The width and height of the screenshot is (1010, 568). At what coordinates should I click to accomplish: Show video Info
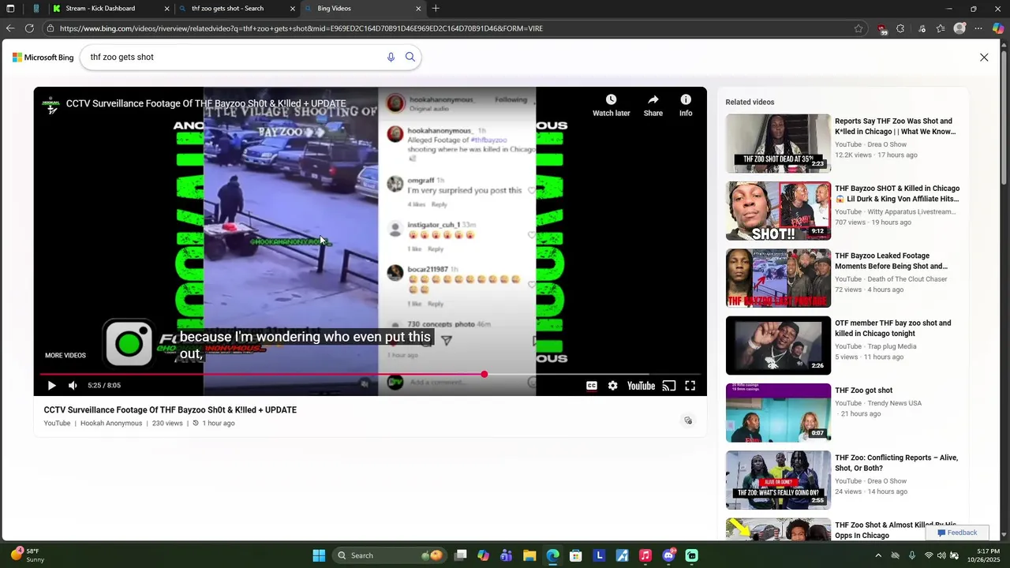tap(686, 105)
